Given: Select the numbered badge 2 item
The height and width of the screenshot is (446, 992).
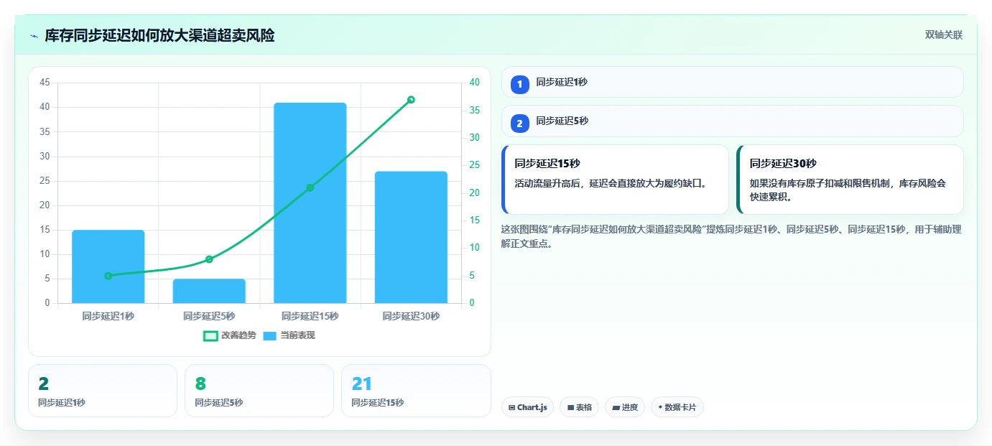Looking at the screenshot, I should 520,123.
